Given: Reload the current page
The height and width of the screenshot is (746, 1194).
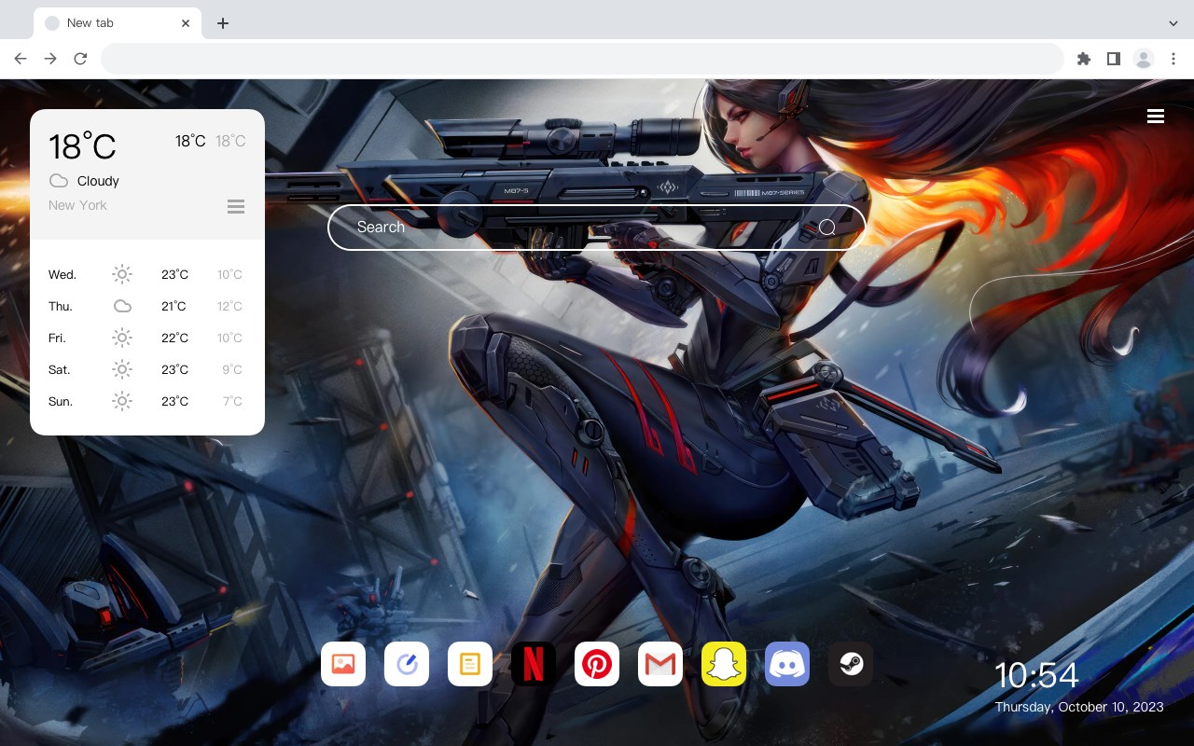Looking at the screenshot, I should [80, 59].
